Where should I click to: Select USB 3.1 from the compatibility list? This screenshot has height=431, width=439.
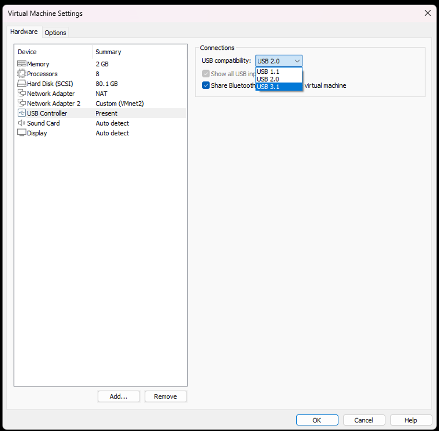tap(269, 87)
